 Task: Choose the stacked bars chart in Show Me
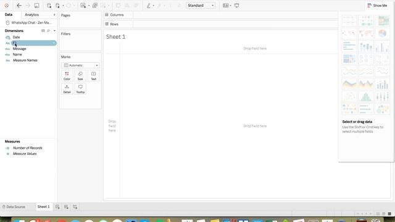366,46
